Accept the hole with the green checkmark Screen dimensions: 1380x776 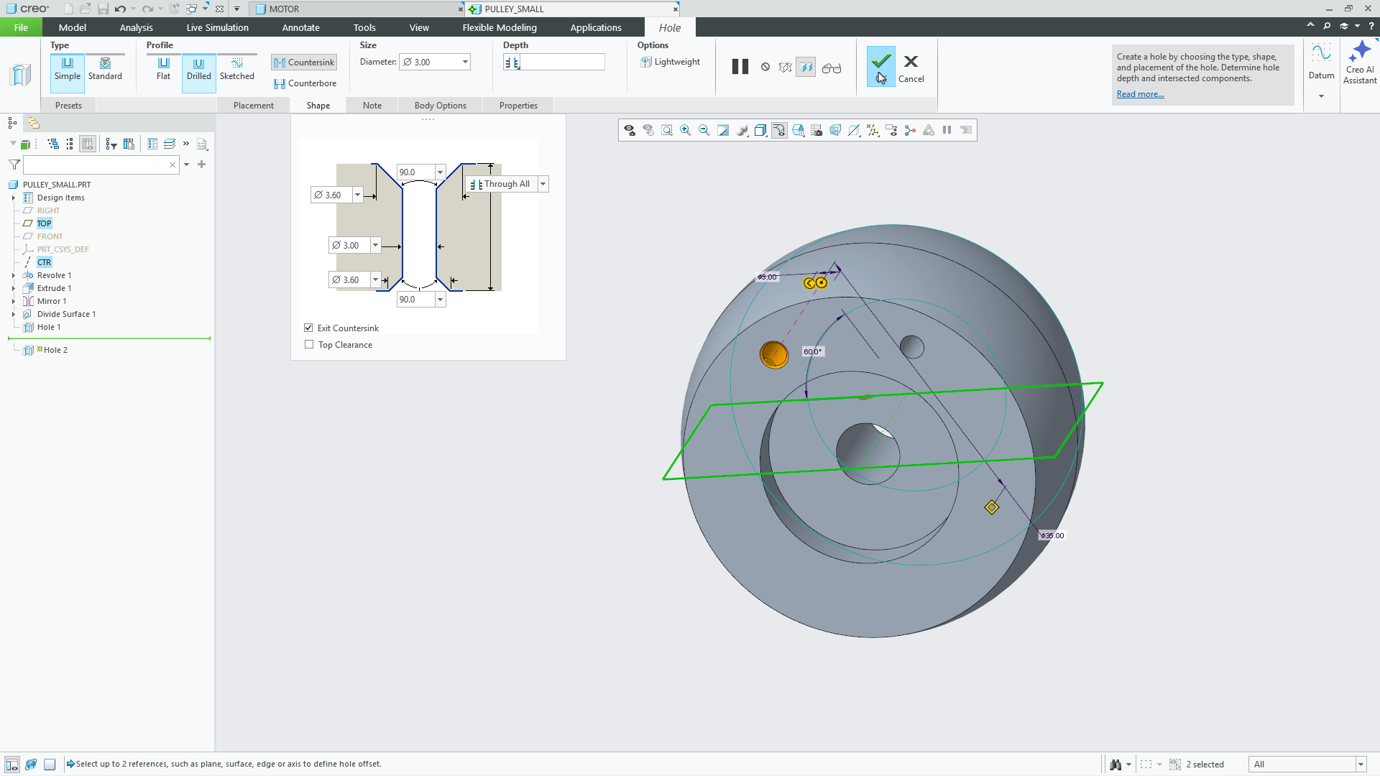880,66
